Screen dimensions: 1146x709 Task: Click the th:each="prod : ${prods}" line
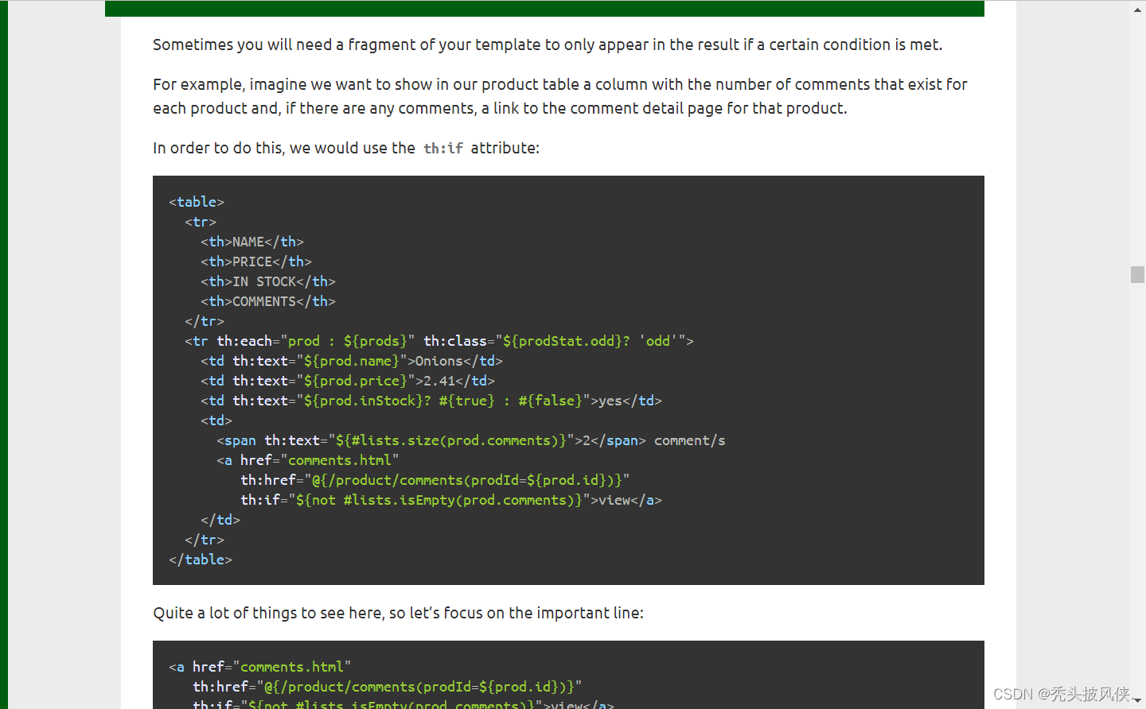tap(439, 341)
